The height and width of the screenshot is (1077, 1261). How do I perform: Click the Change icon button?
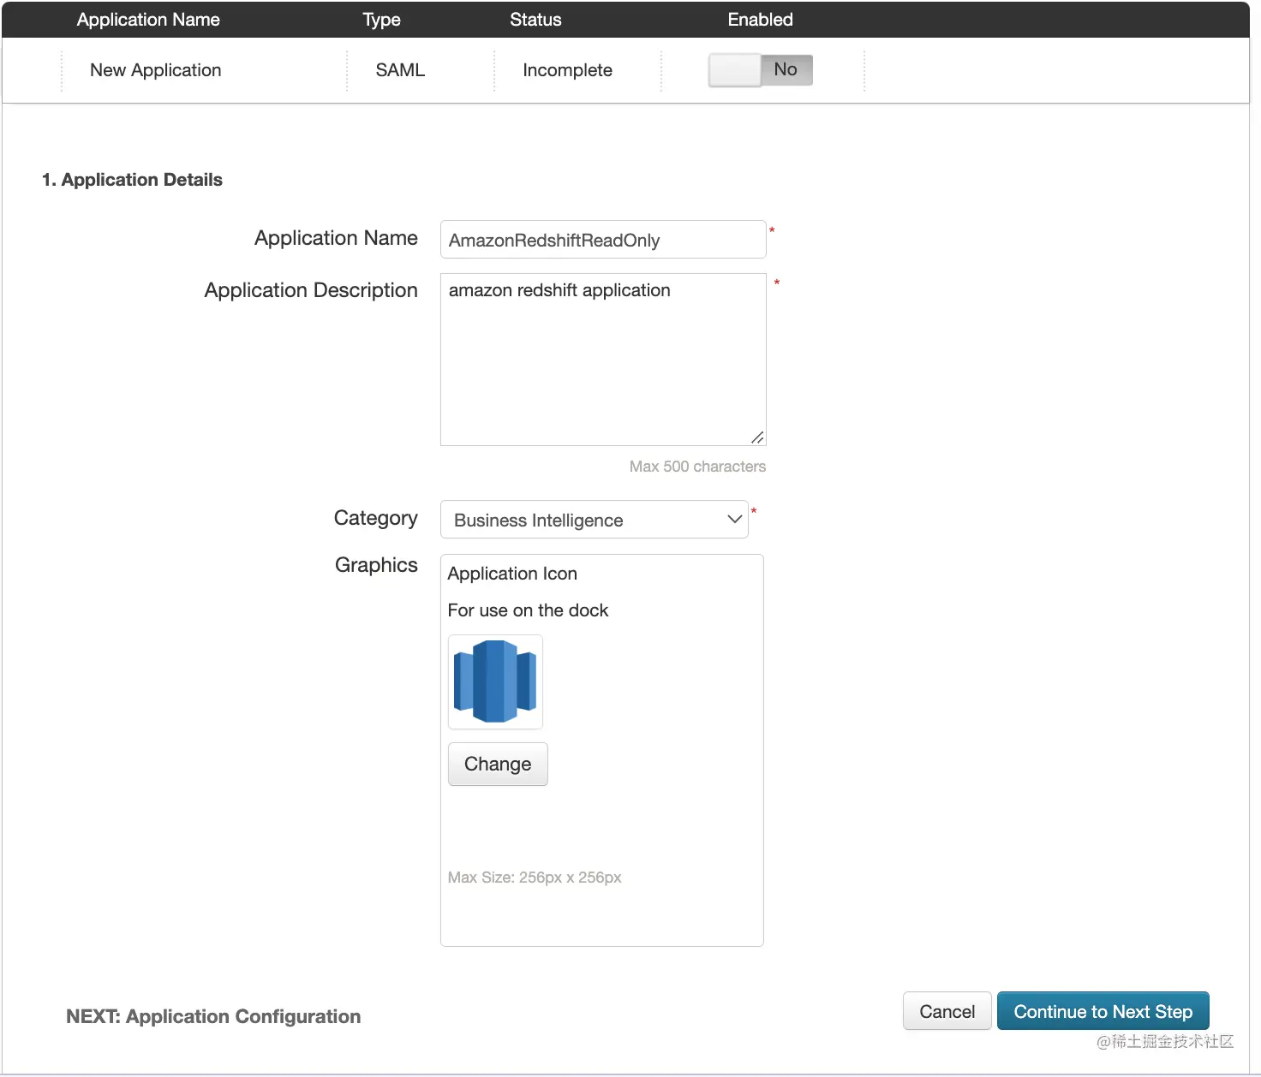point(498,764)
